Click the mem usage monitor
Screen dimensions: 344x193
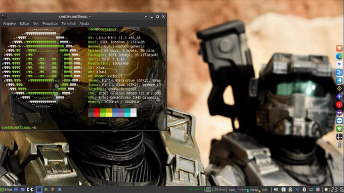pyautogui.click(x=243, y=190)
